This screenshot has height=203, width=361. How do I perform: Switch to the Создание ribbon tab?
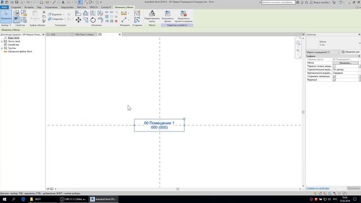point(16,7)
